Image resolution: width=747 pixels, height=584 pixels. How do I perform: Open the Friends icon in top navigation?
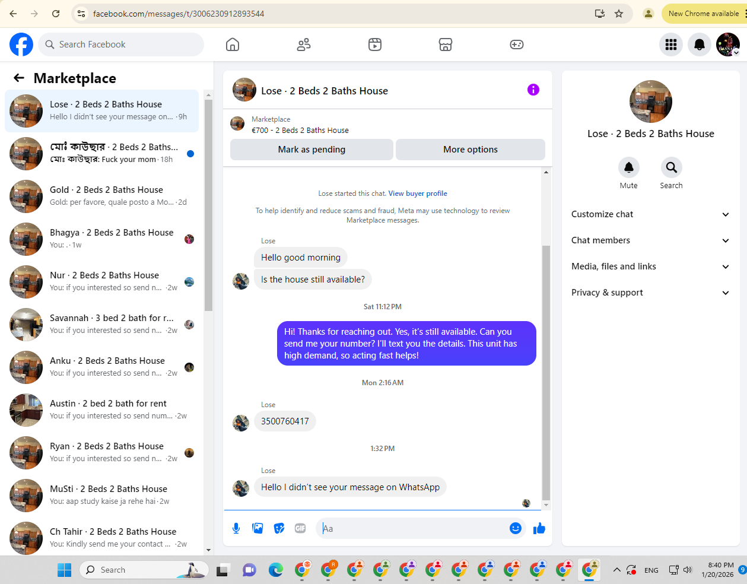click(x=304, y=45)
